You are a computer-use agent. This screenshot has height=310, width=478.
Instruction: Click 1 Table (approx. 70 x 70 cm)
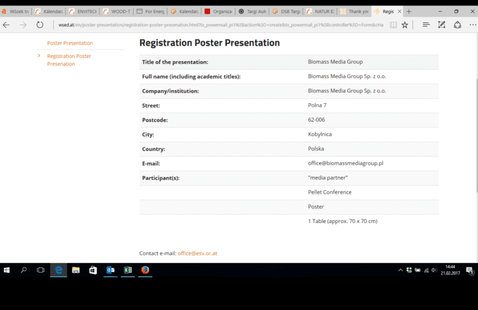[x=342, y=221]
